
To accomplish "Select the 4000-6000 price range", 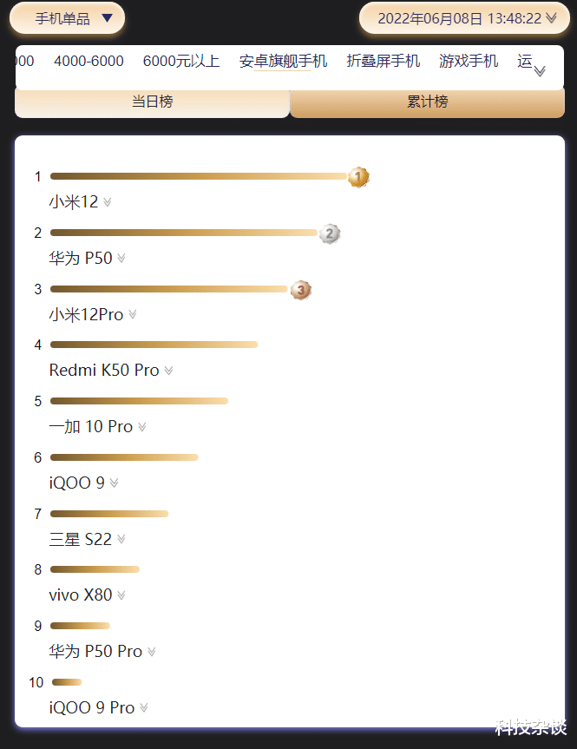I will coord(89,61).
